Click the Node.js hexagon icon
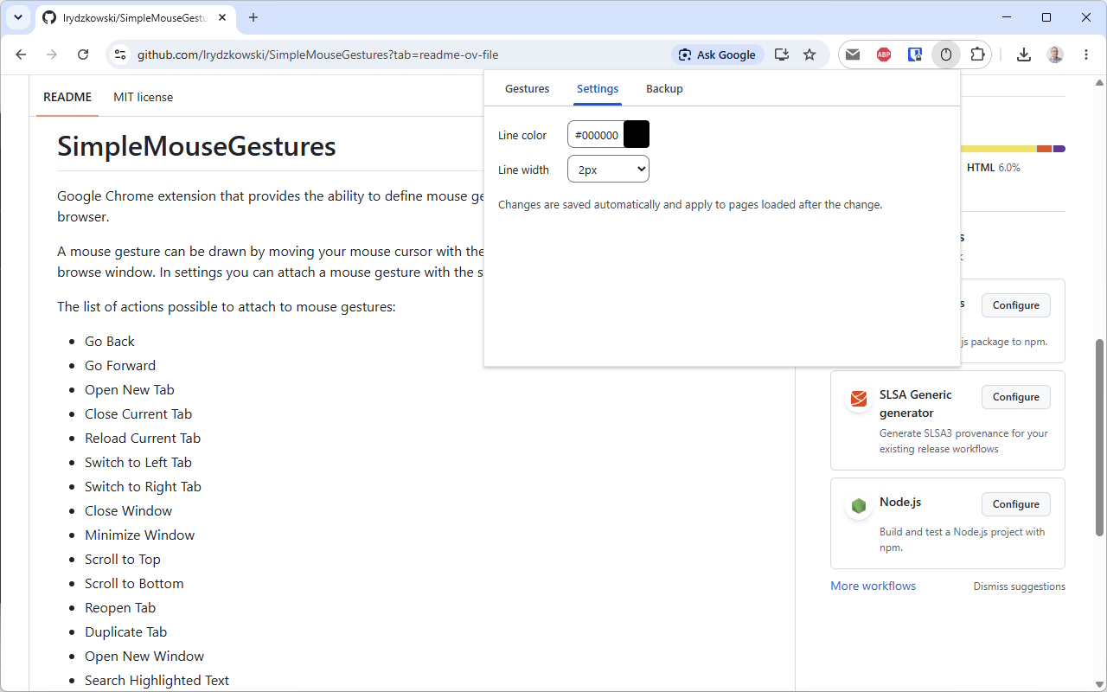The width and height of the screenshot is (1107, 692). click(x=859, y=506)
